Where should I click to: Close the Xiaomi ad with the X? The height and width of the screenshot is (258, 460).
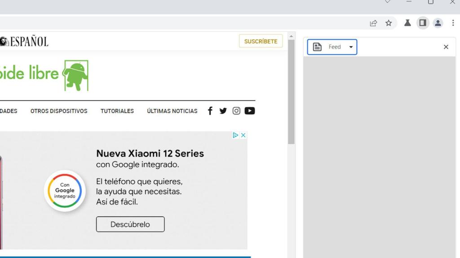tap(243, 135)
